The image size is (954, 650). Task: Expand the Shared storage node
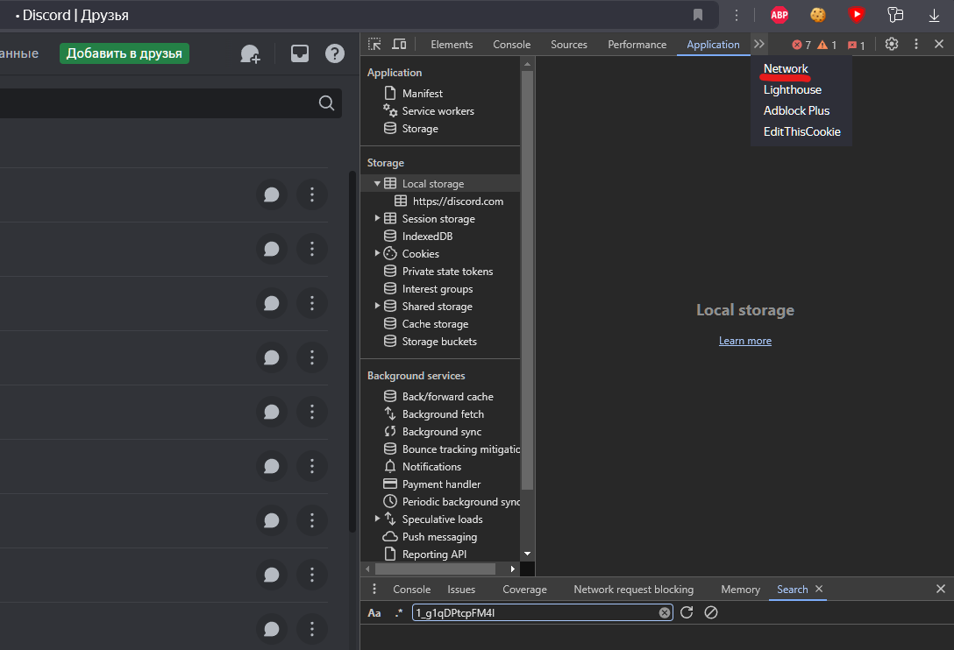pos(377,305)
